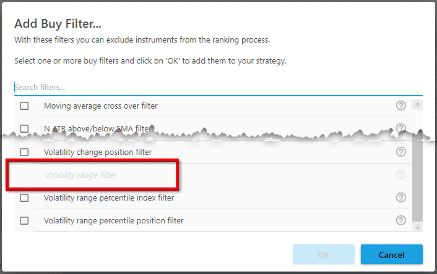This screenshot has height=274, width=437.
Task: Click the filter list scrollbar thumb
Action: pyautogui.click(x=417, y=178)
